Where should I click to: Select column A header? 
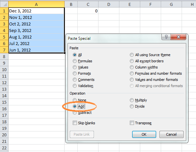(36, 4)
